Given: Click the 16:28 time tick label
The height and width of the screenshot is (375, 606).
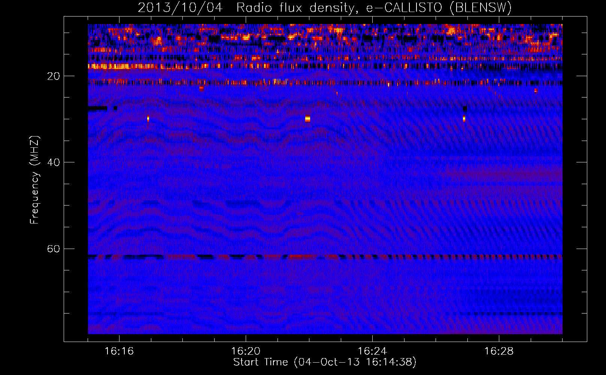Looking at the screenshot, I should click(x=499, y=351).
